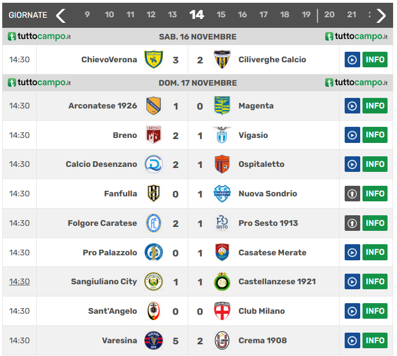Click the ChievoVerona team crest
The width and height of the screenshot is (397, 356).
pyautogui.click(x=154, y=60)
